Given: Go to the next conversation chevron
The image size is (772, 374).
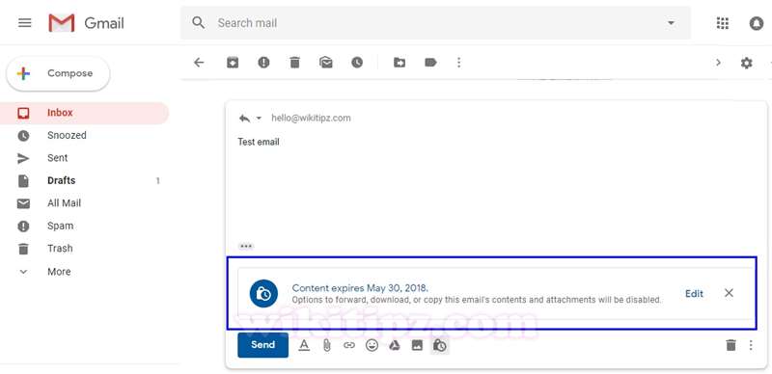Looking at the screenshot, I should 718,63.
